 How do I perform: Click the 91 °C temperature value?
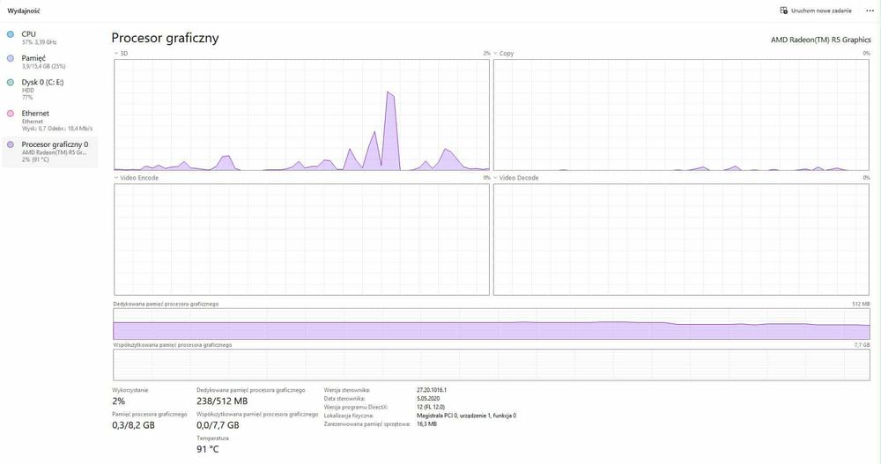[207, 449]
